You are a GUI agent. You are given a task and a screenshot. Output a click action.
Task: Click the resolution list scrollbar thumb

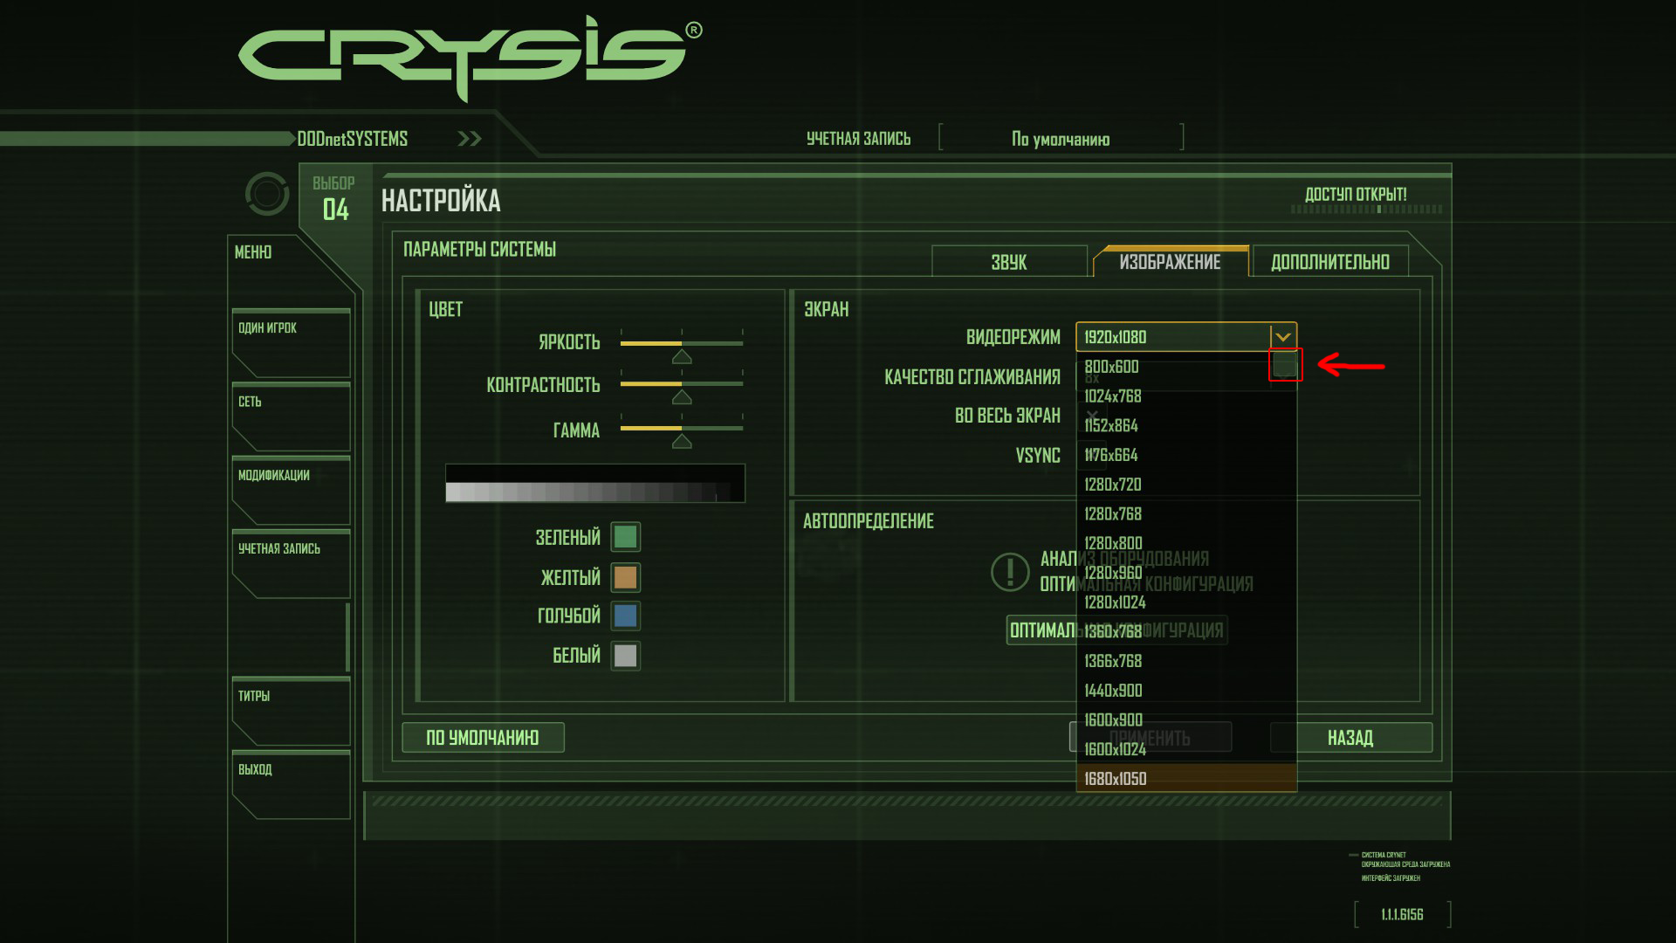[x=1285, y=365]
